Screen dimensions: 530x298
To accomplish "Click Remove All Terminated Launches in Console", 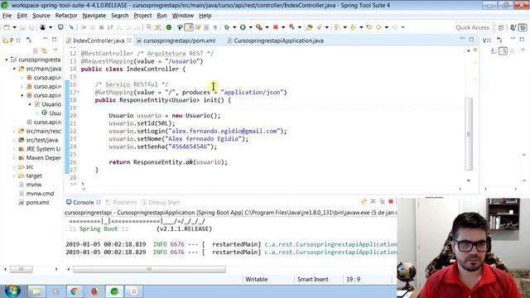I will click(382, 202).
